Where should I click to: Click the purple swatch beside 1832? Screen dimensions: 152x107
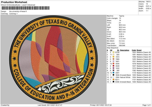pyautogui.click(x=113, y=68)
